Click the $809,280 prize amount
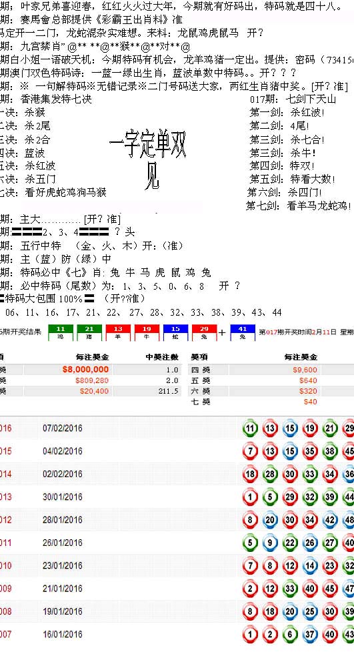The height and width of the screenshot is (652, 354). click(x=92, y=380)
